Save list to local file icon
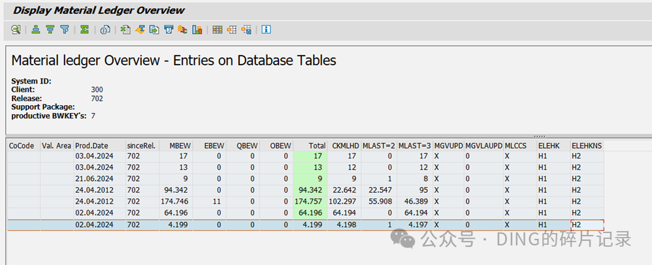The height and width of the screenshot is (265, 652). 154,29
